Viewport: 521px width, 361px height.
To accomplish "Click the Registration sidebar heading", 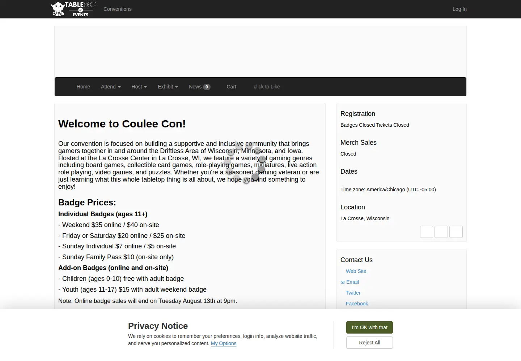I will click(x=358, y=114).
